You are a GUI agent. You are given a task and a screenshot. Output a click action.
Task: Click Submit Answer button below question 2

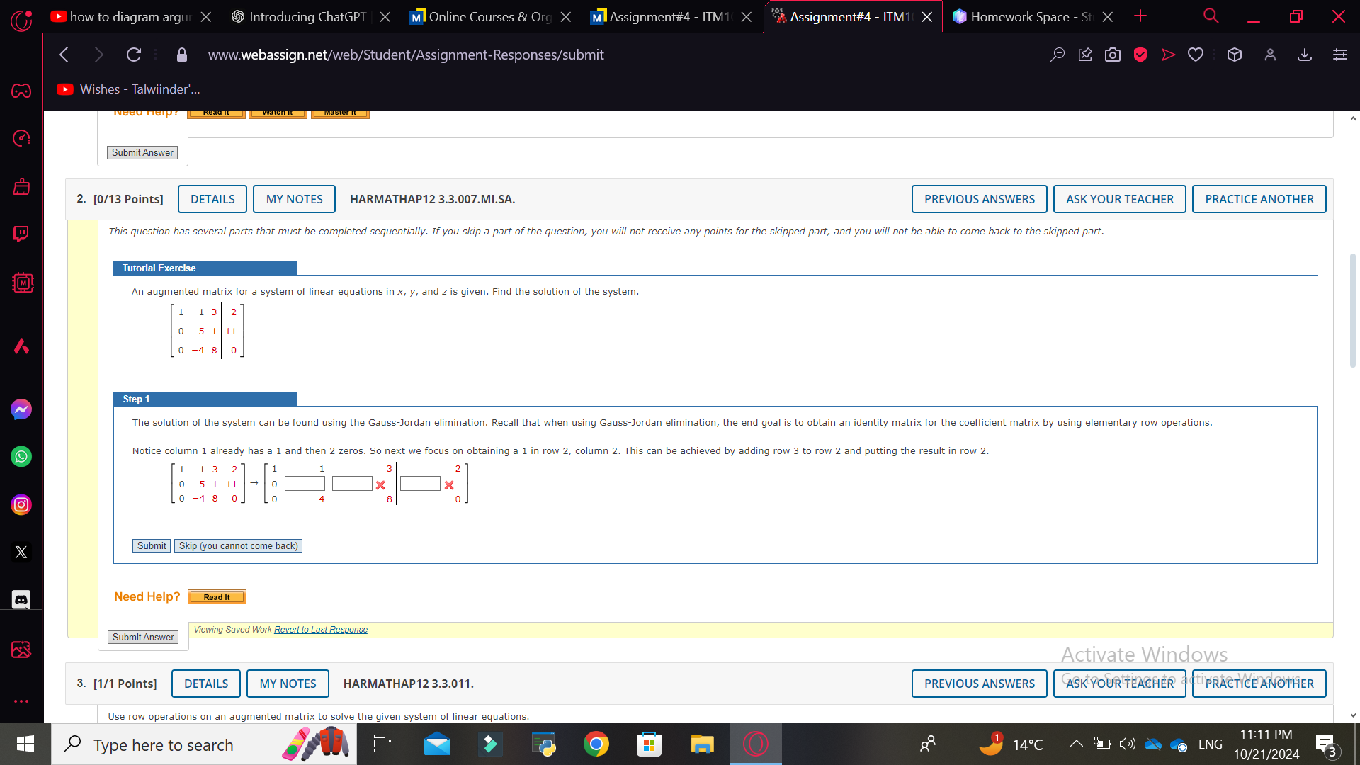point(143,636)
